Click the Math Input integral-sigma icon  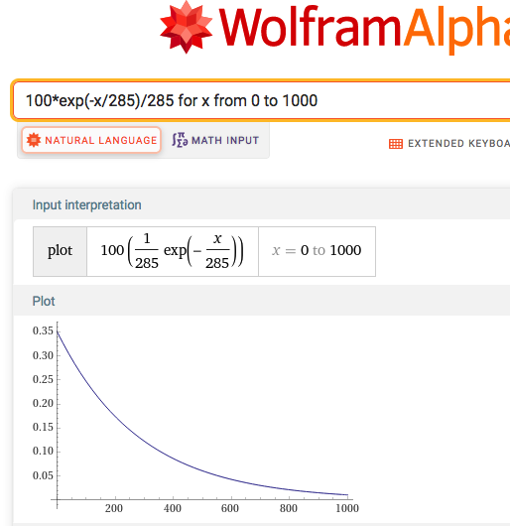[x=180, y=140]
